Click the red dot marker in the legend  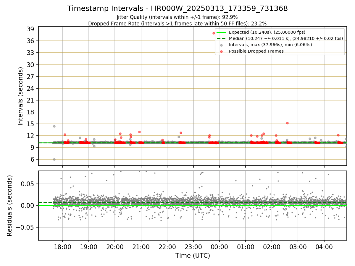point(222,51)
